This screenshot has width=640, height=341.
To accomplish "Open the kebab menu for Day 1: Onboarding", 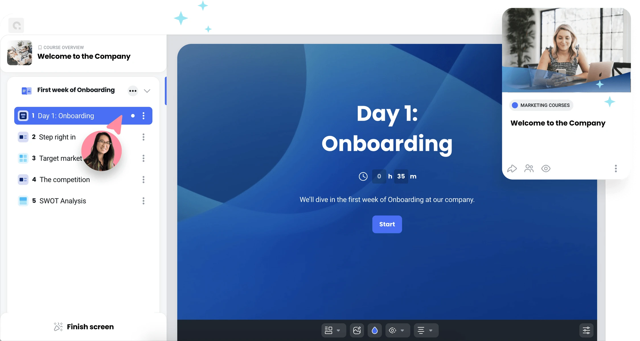I will [143, 116].
